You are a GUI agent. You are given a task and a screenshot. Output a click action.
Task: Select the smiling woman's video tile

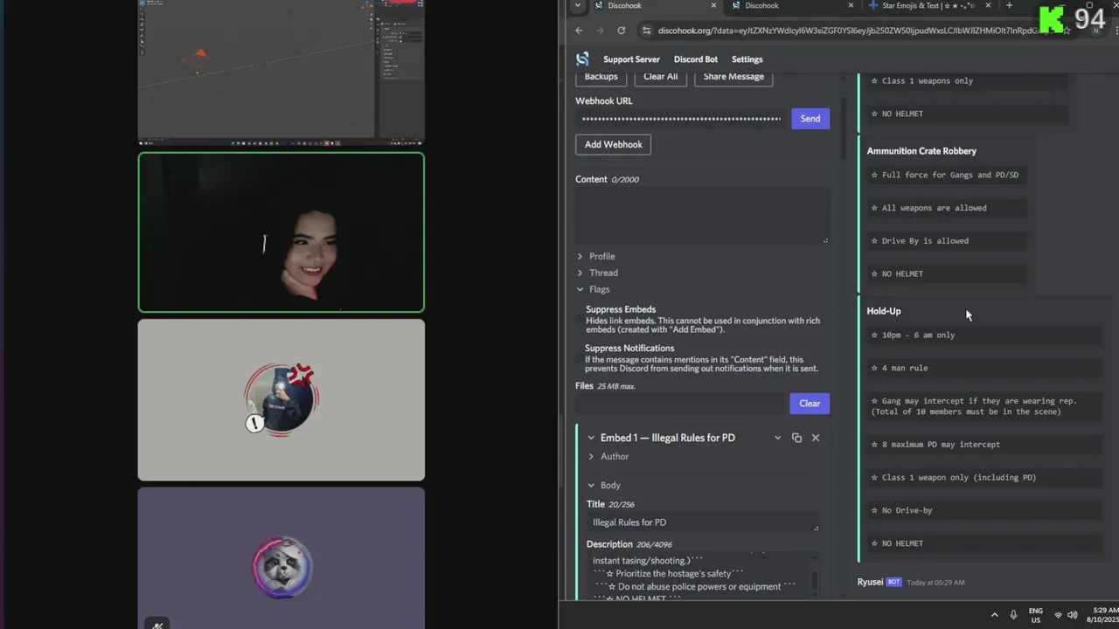(281, 232)
